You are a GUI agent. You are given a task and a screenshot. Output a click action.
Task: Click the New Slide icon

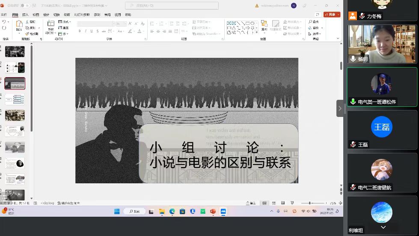(x=51, y=24)
